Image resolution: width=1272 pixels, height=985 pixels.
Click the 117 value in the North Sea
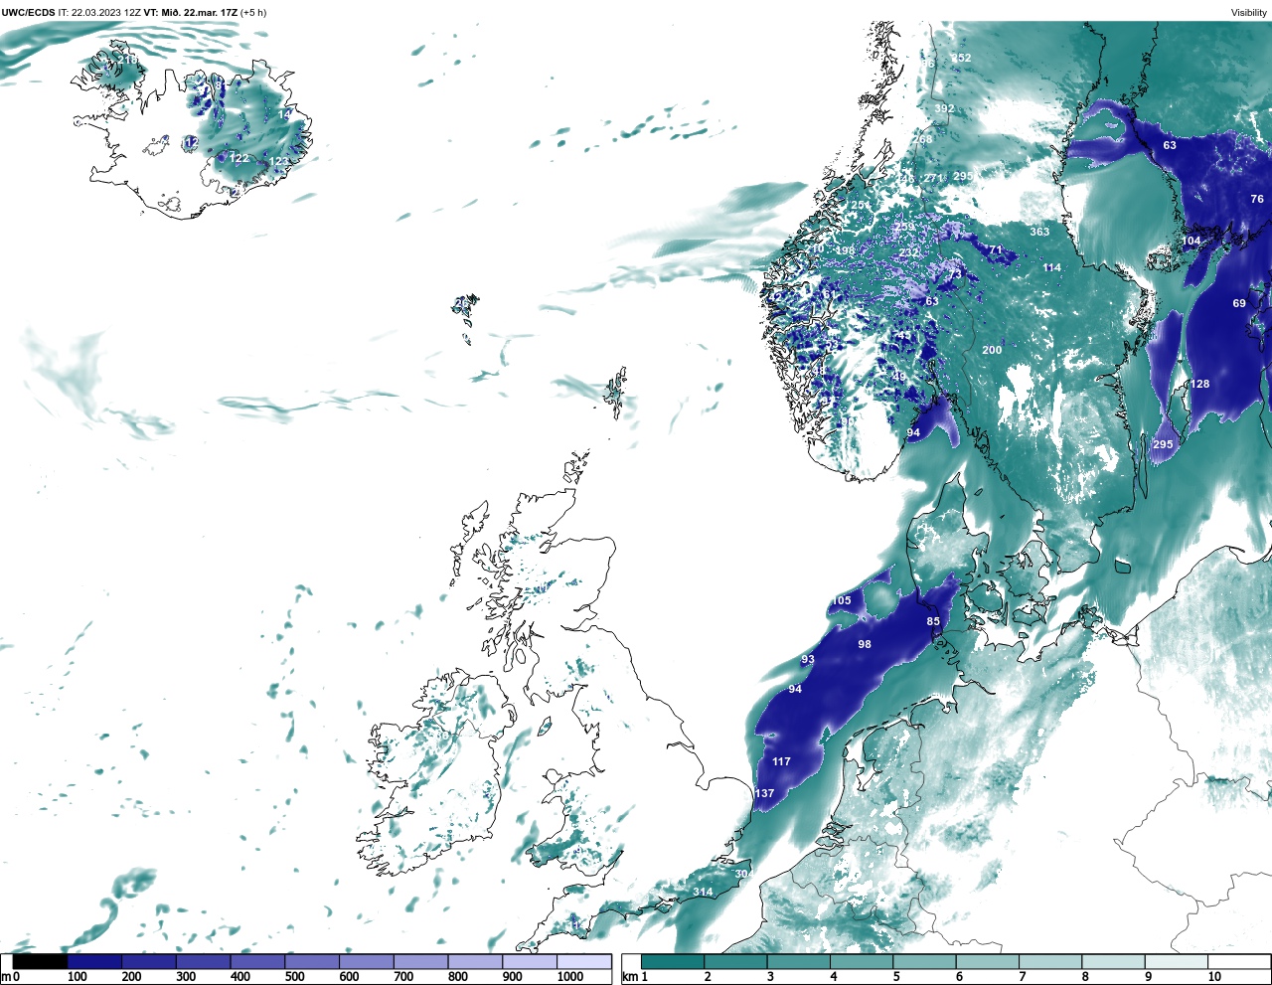(x=781, y=761)
